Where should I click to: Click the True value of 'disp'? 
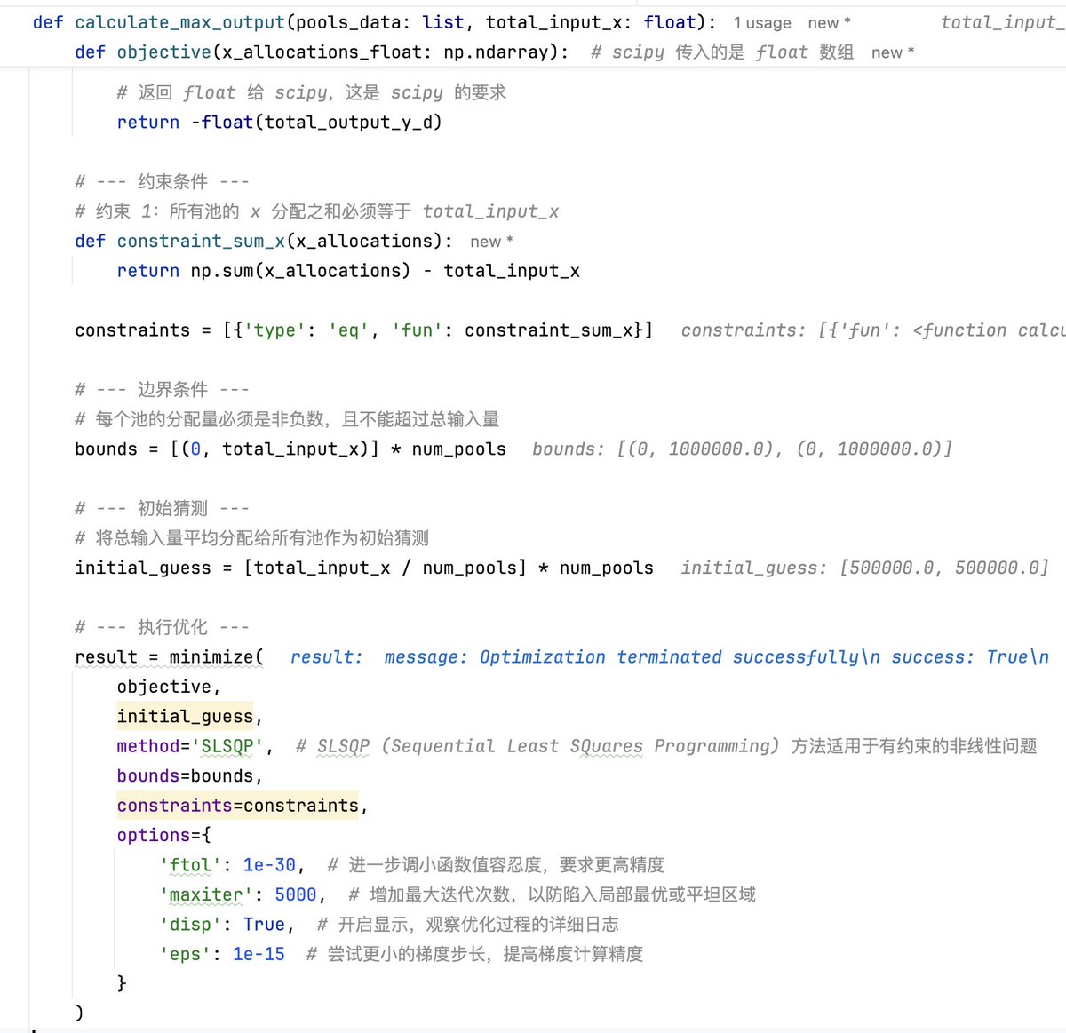click(264, 925)
